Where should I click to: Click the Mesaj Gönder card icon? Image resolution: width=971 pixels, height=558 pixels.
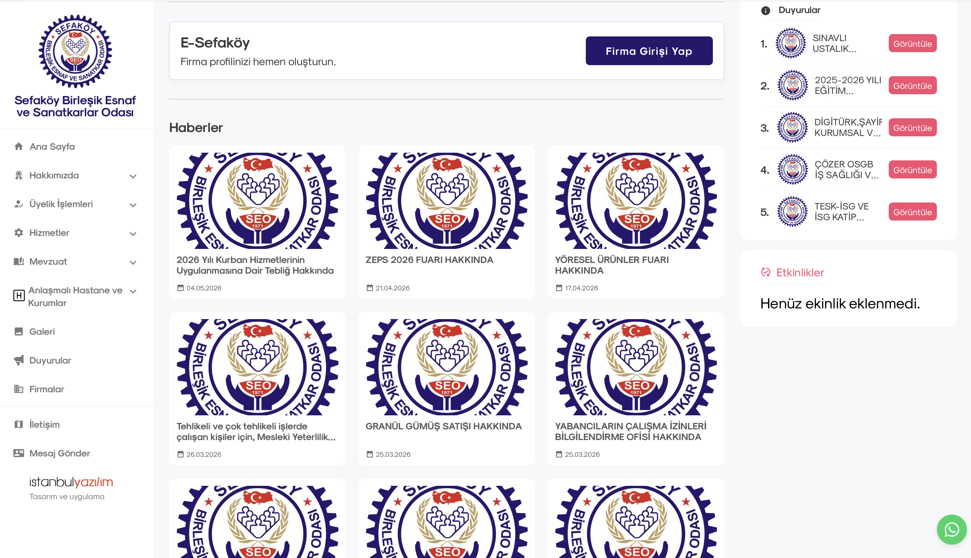pos(19,453)
